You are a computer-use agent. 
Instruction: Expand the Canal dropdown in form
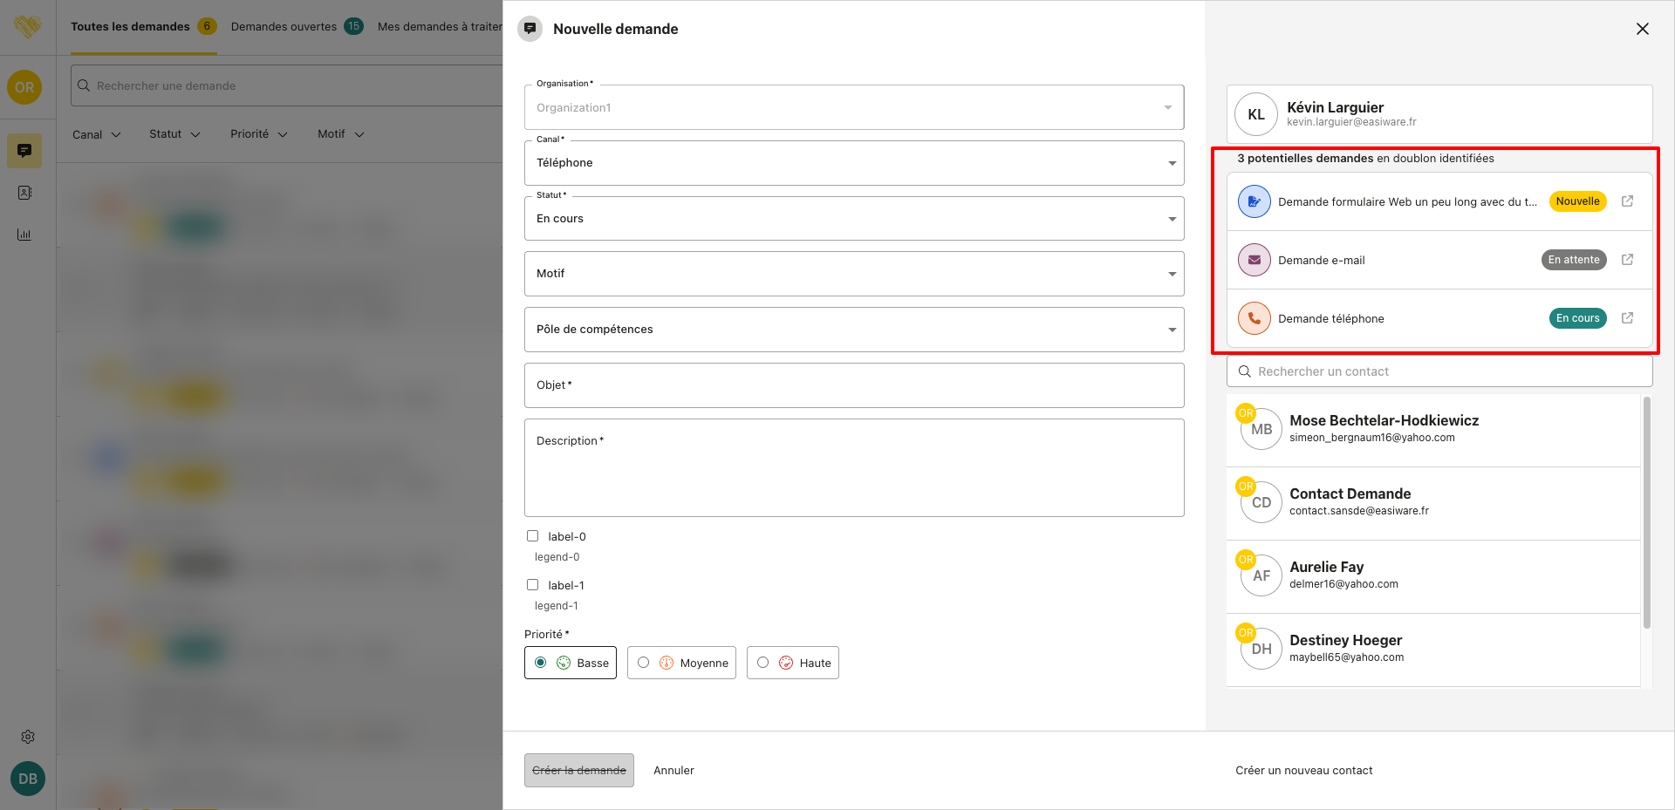tap(853, 163)
